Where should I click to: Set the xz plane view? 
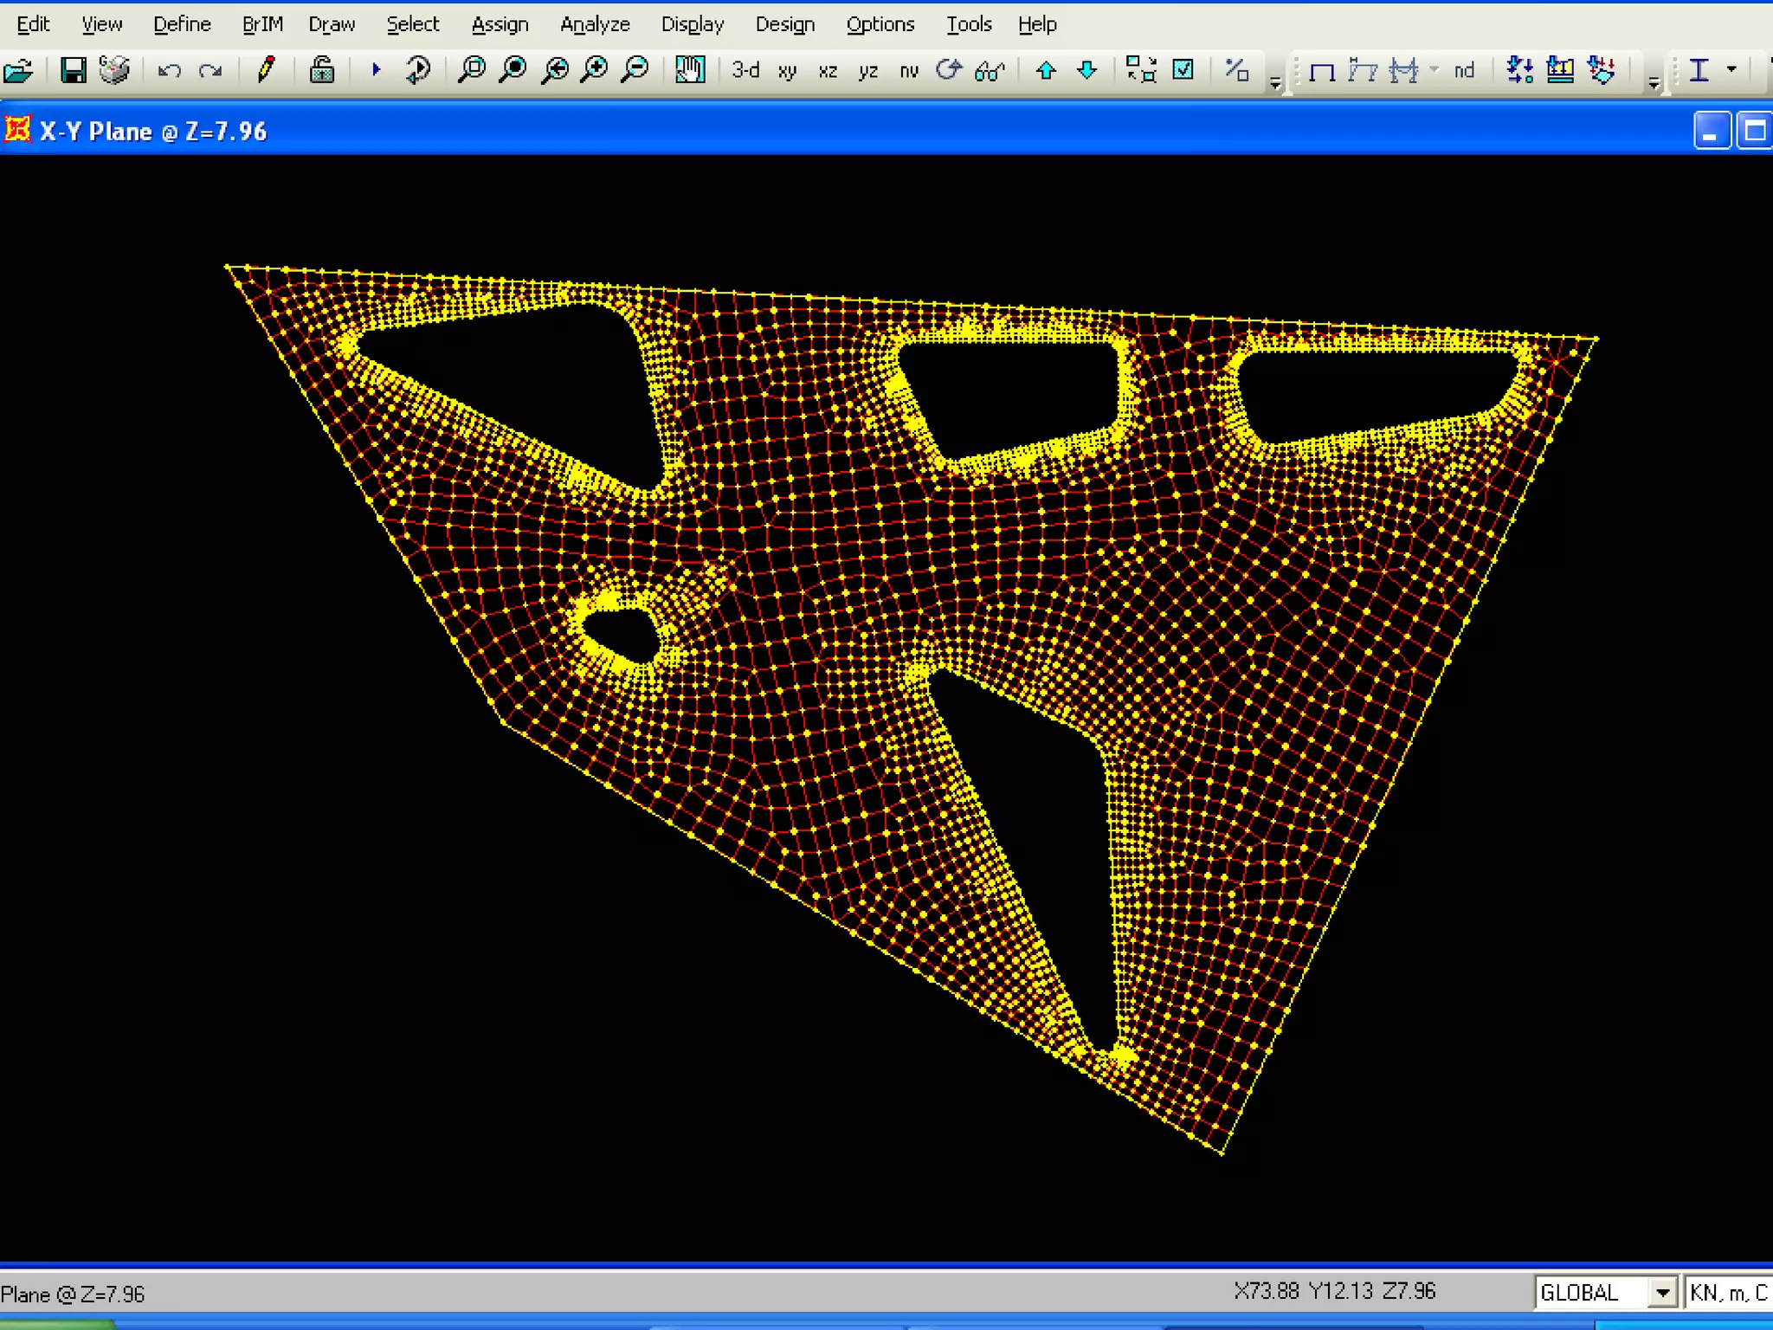pyautogui.click(x=828, y=71)
